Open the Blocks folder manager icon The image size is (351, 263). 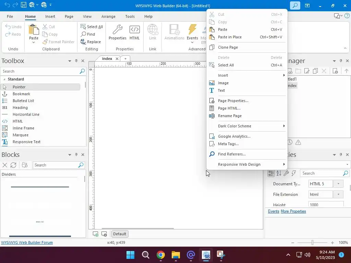click(25, 165)
